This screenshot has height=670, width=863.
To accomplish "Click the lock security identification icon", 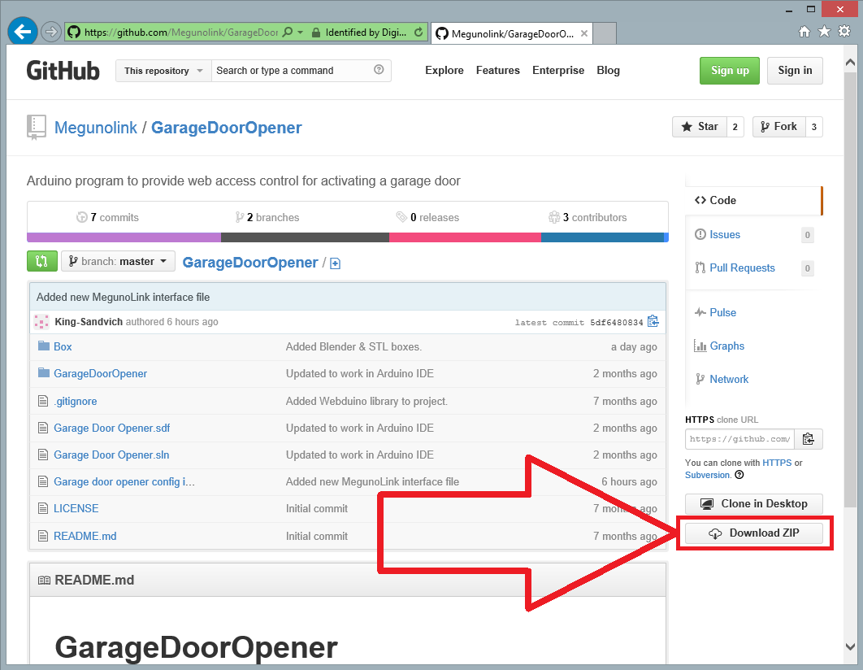I will (316, 33).
